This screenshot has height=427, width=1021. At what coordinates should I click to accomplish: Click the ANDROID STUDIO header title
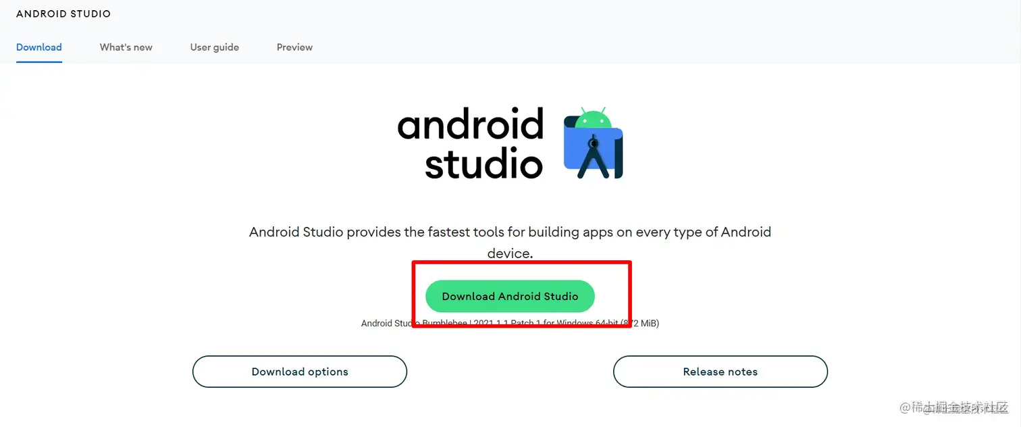(x=63, y=14)
